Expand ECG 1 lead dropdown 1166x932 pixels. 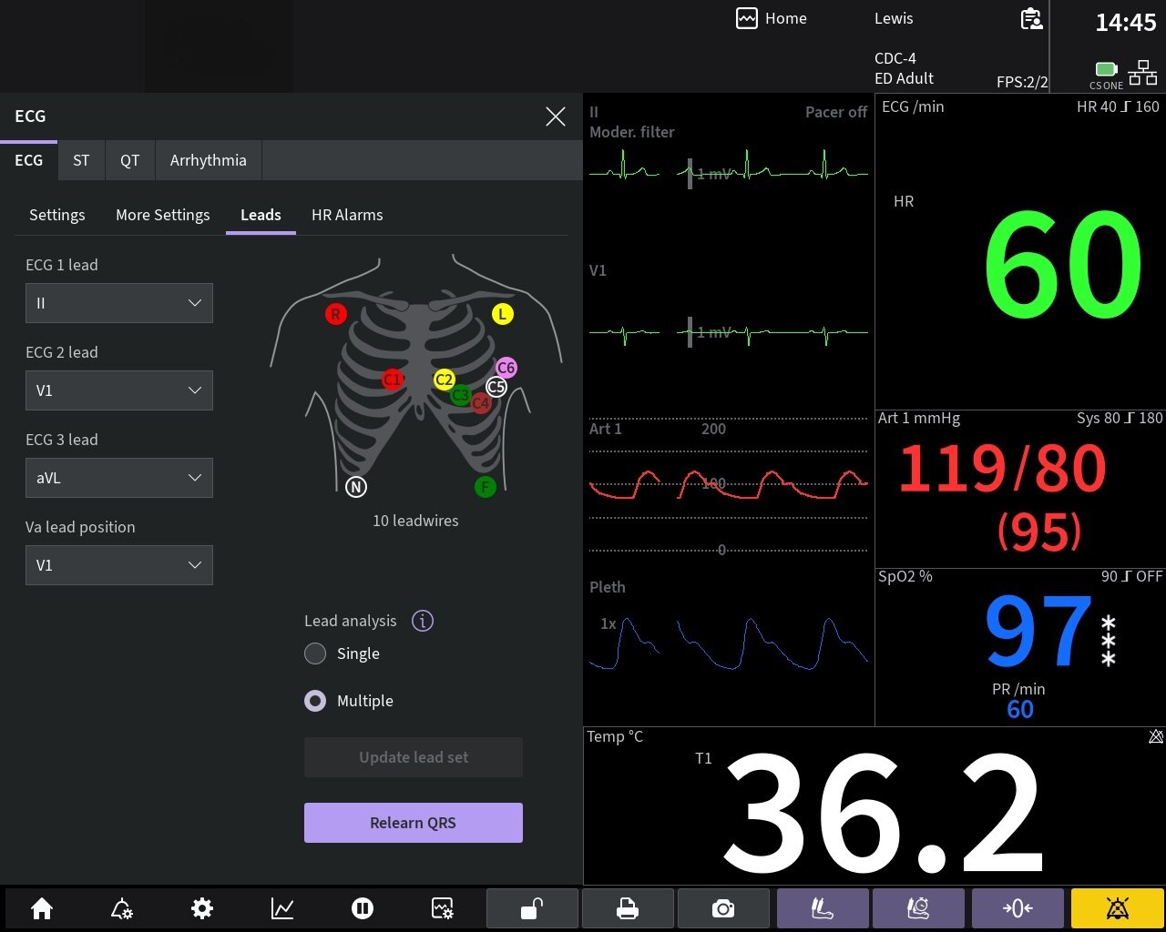tap(119, 303)
